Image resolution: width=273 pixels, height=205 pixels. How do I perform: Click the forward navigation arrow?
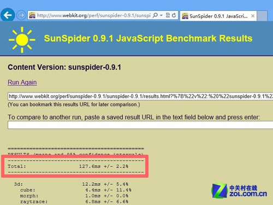point(21,15)
